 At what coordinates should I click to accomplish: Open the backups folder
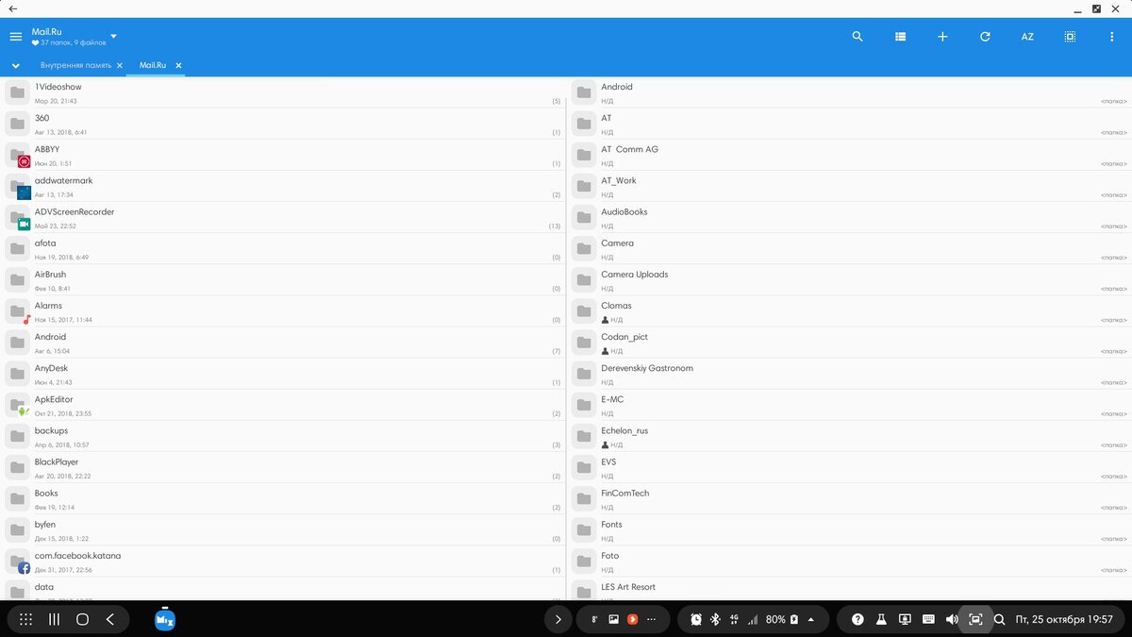point(283,436)
